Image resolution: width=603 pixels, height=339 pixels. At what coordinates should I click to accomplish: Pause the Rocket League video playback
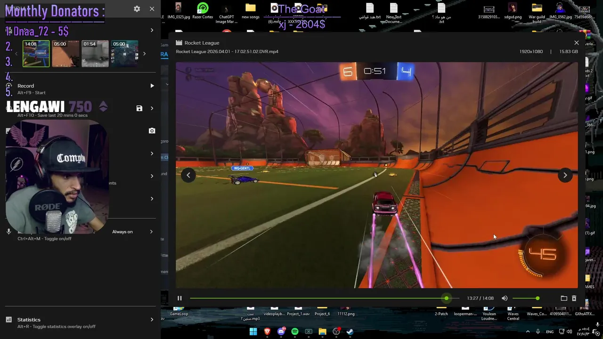coord(179,298)
